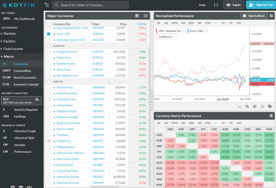Image resolution: width=276 pixels, height=188 pixels.
Task: Select YTD tab in Normalized Performance
Action: 207,23
